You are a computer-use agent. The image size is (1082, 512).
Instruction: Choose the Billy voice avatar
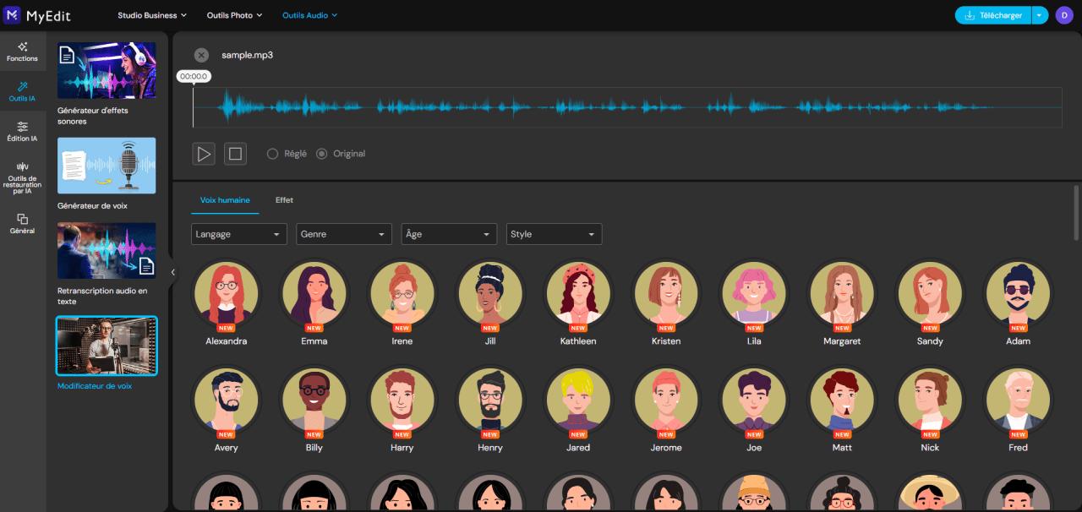(x=314, y=400)
